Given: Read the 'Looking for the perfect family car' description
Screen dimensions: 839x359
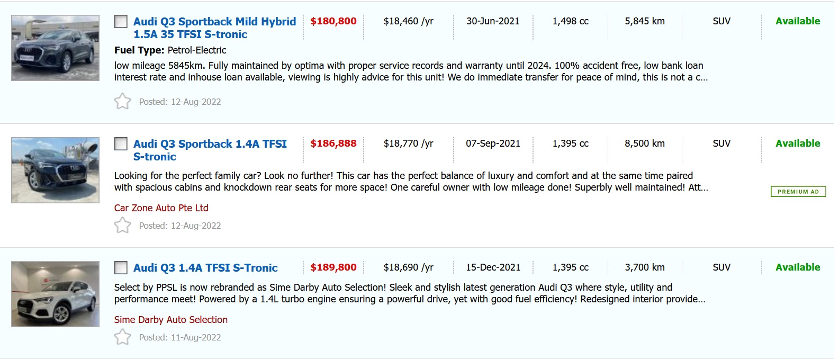Looking at the screenshot, I should 410,182.
